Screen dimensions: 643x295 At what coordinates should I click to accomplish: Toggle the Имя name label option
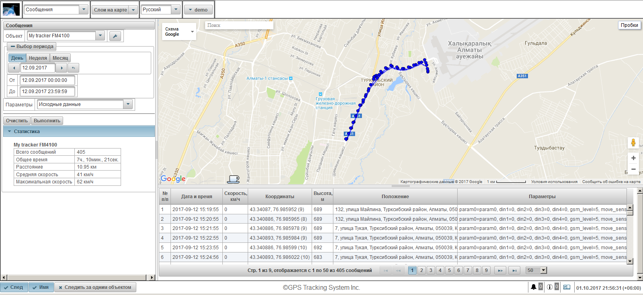(x=41, y=287)
